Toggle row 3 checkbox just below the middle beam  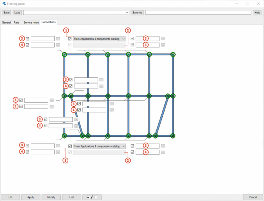79,104
